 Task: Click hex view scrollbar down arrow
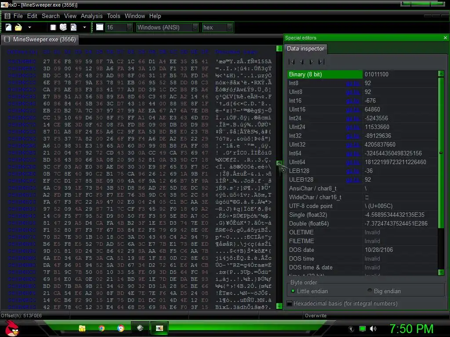[279, 306]
